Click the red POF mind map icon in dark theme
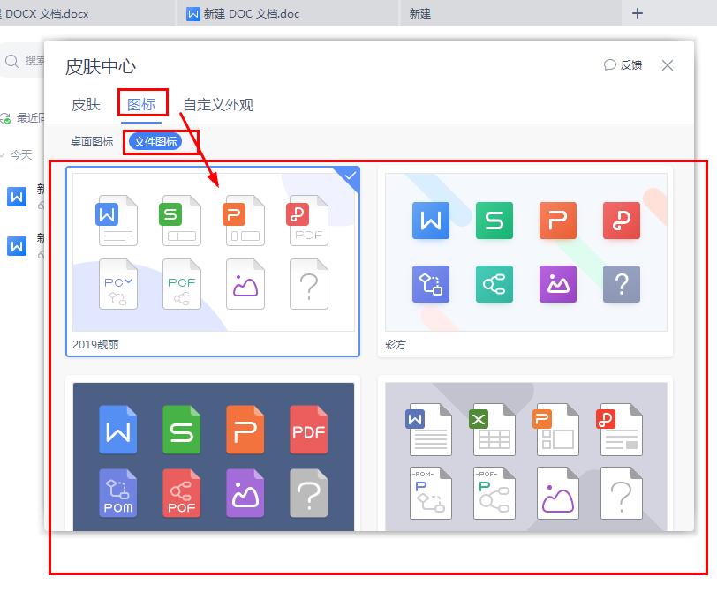717x599 pixels. point(181,494)
